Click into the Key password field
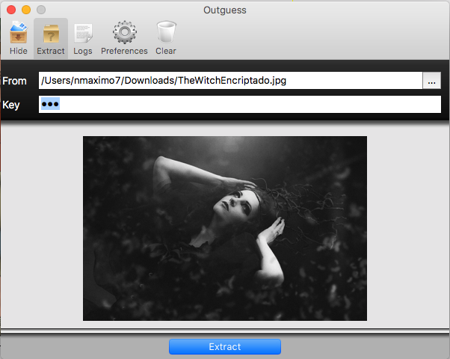Screen dimensions: 450x359 239,104
